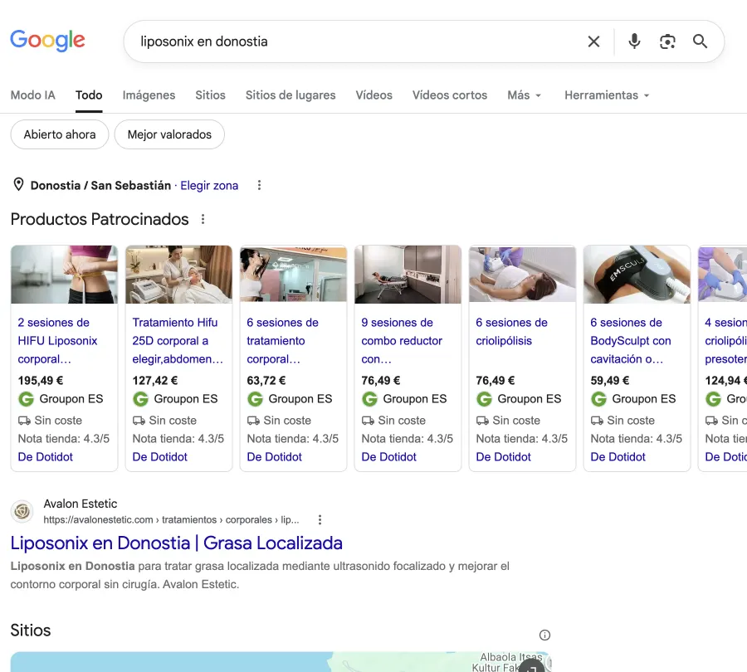Open the 6 sesiones de tratamiento corporal product

click(282, 340)
